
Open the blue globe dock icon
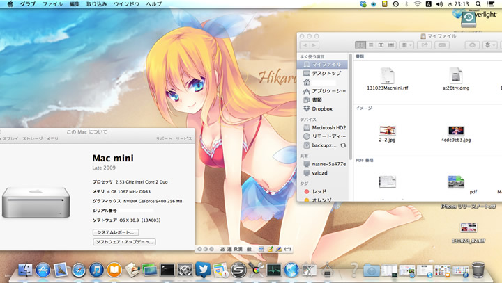pyautogui.click(x=291, y=270)
